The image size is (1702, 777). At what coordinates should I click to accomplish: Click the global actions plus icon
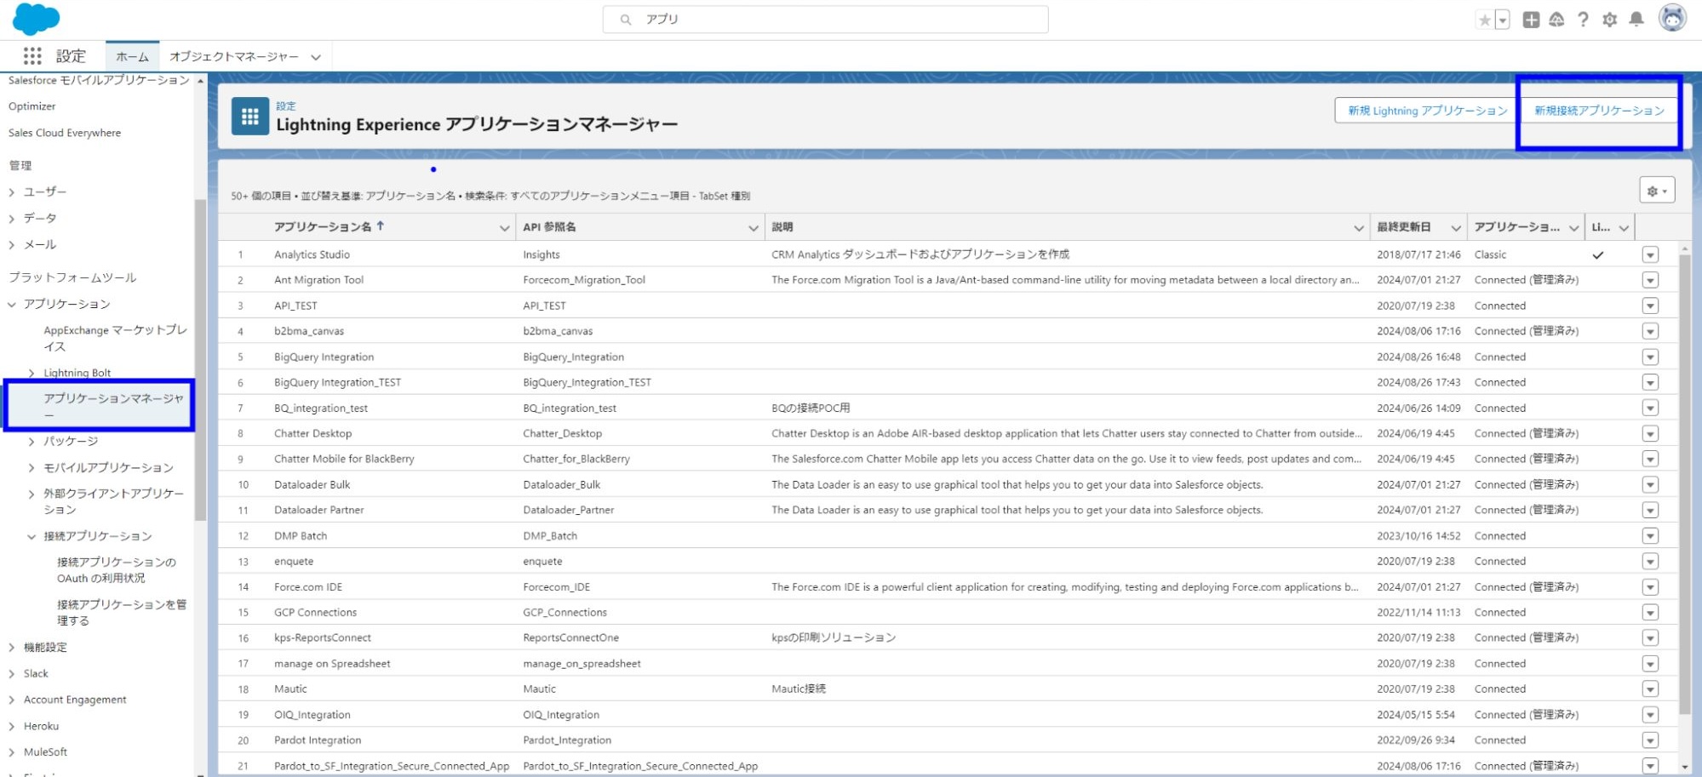coord(1531,20)
